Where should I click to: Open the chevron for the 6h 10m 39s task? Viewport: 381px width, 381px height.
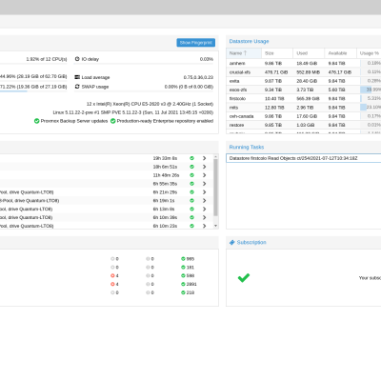(x=204, y=217)
